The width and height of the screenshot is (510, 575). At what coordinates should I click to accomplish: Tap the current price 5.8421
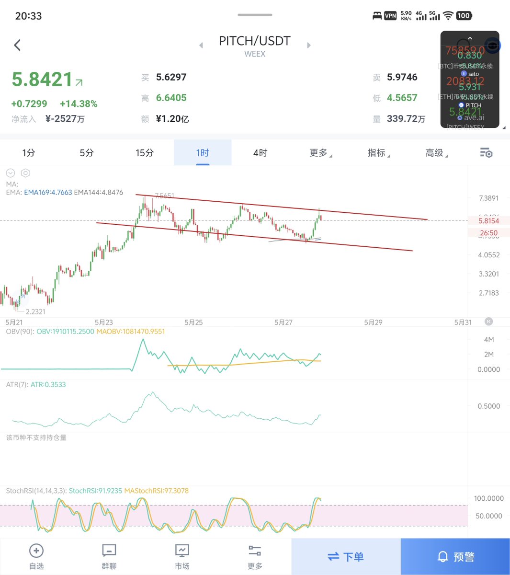42,80
